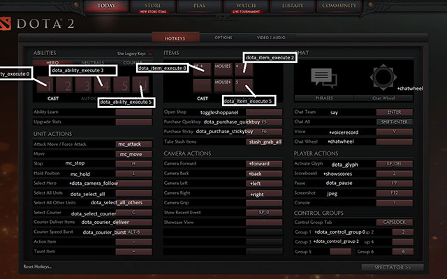This screenshot has height=279, width=447.
Task: Go to the PLAY section
Action: point(199,6)
